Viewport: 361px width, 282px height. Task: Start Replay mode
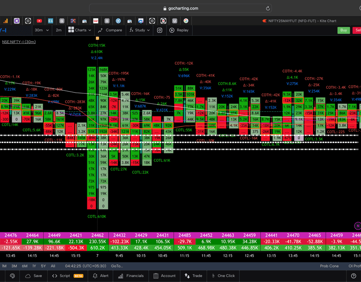click(x=179, y=30)
